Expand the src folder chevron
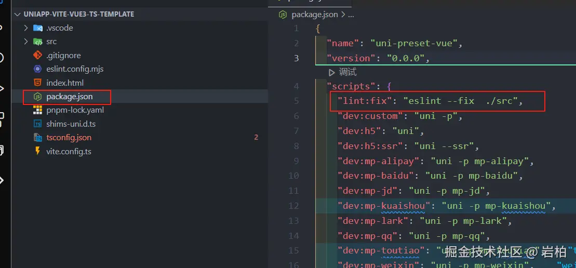 coord(26,42)
